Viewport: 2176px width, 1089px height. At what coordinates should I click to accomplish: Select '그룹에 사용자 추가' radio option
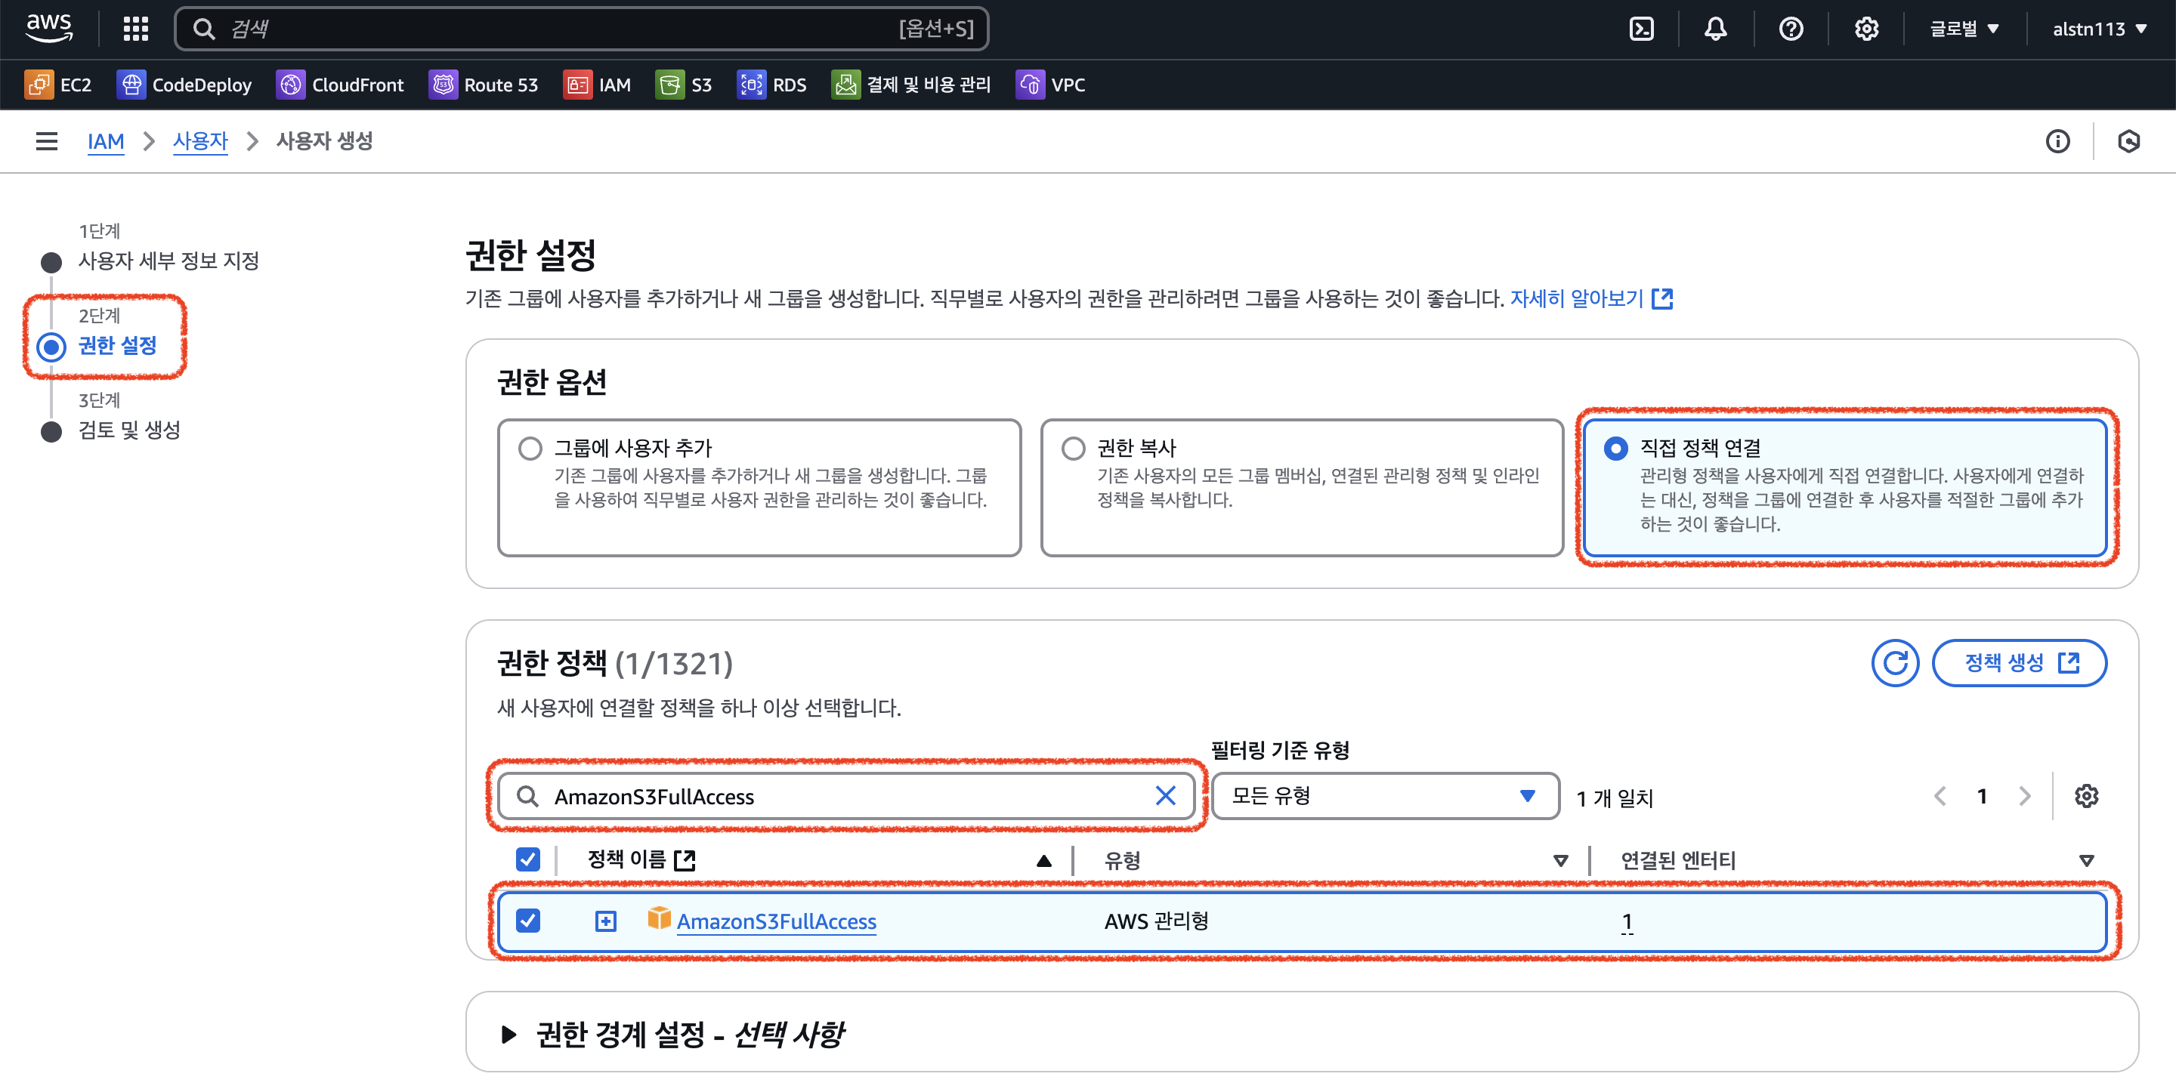(x=530, y=449)
